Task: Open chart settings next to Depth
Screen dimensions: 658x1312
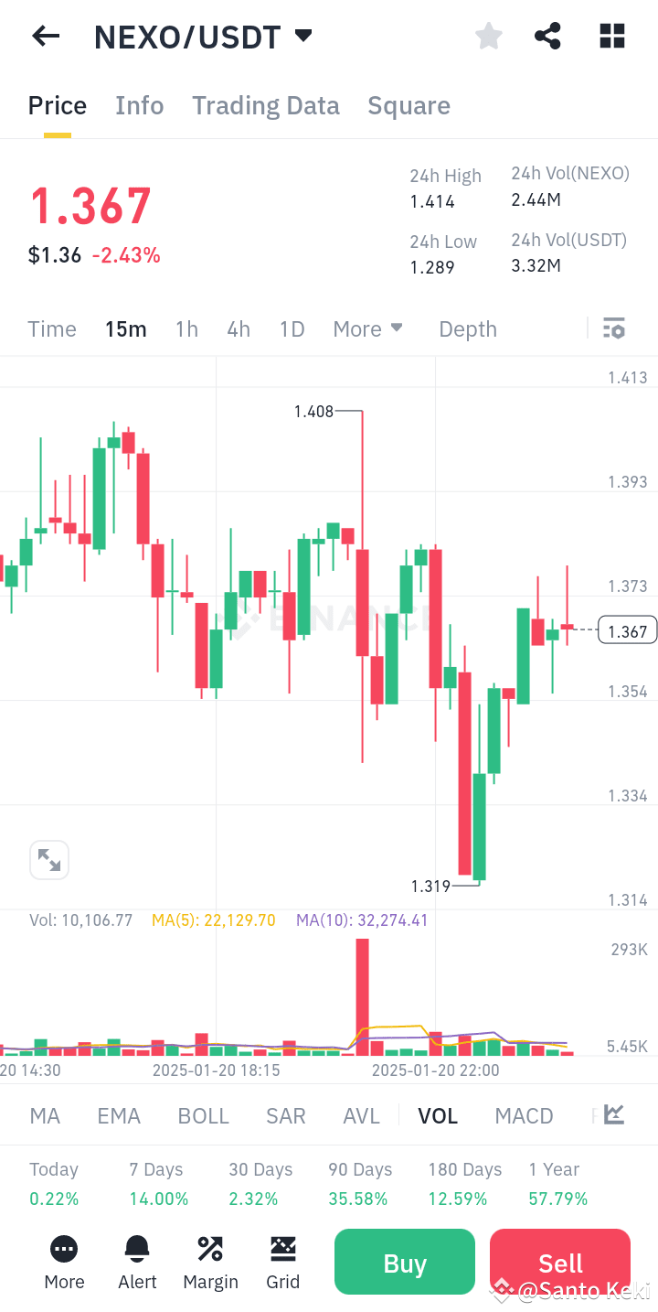Action: [x=613, y=328]
